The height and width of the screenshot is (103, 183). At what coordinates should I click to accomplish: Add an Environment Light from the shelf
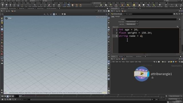[134, 5]
